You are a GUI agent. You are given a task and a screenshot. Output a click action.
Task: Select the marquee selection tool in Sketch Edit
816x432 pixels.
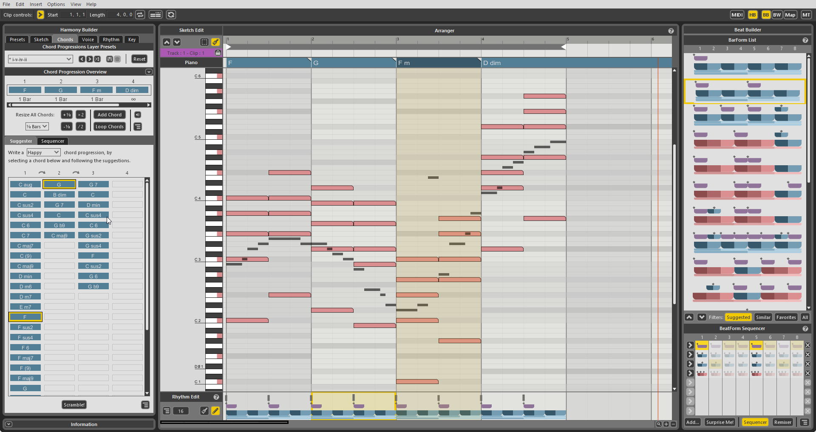coord(204,42)
